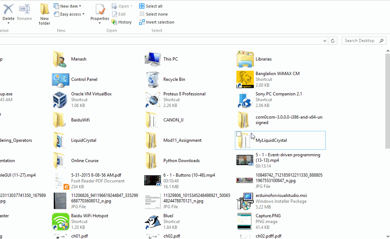The height and width of the screenshot is (239, 390).
Task: Click Select all in ribbon
Action: click(x=151, y=6)
